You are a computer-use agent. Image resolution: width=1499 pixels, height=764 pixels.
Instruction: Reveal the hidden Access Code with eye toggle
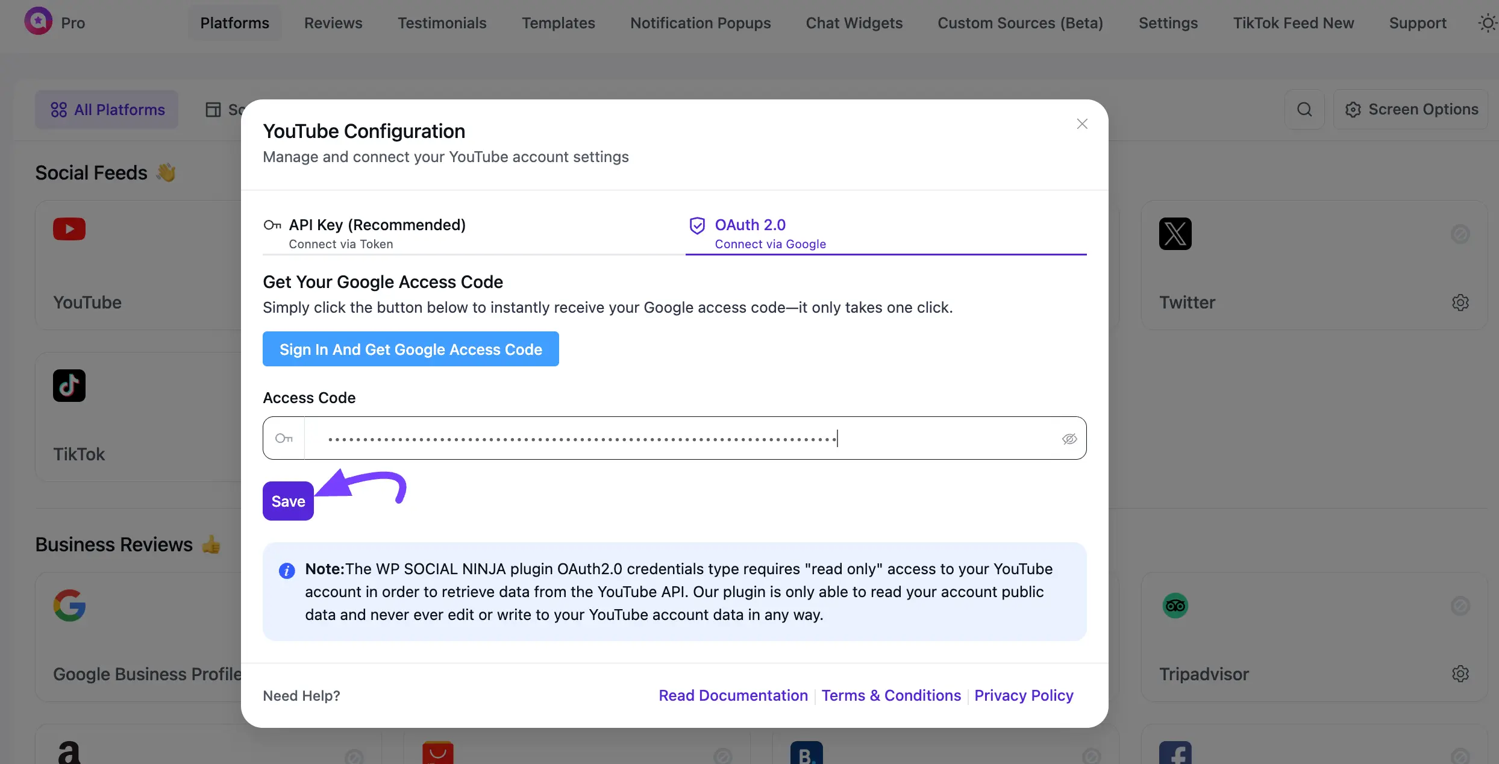(1069, 439)
